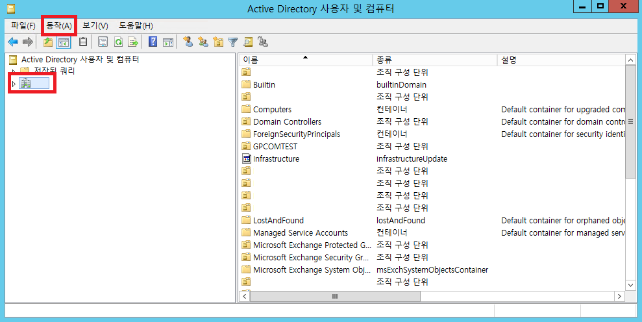
Task: Select the Managed Service Accounts container
Action: [x=301, y=232]
